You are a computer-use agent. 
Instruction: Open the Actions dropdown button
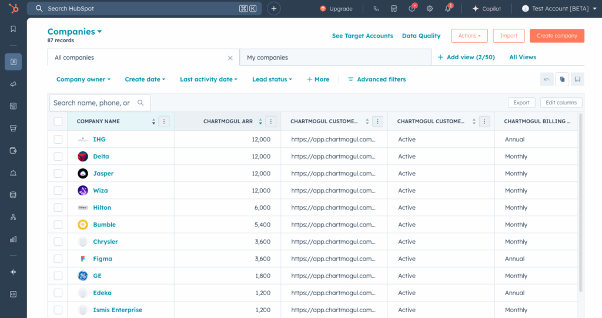[469, 36]
